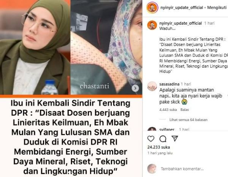Image resolution: width=228 pixels, height=177 pixels.
Task: Like the post with the heart icon
Action: [x=151, y=139]
